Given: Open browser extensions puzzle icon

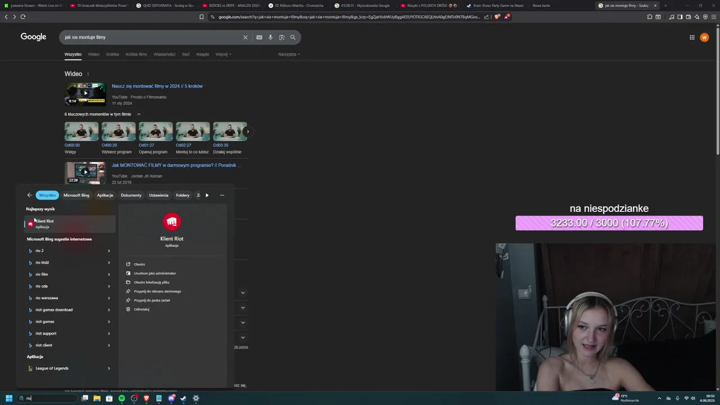Looking at the screenshot, I should pos(650,17).
